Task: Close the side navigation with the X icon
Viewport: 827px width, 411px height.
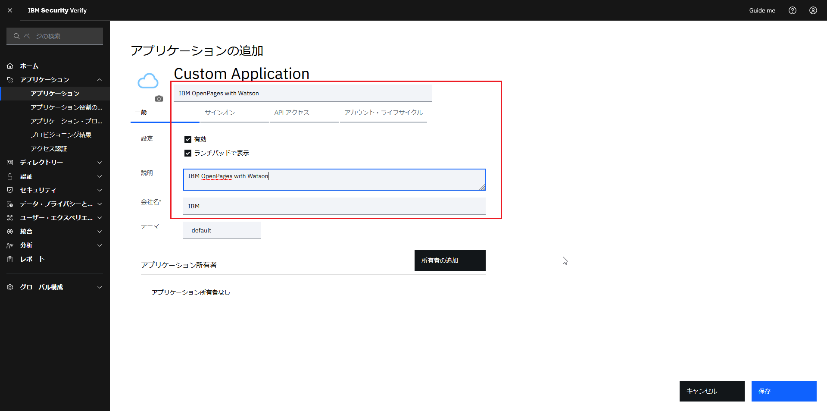Action: pos(10,10)
